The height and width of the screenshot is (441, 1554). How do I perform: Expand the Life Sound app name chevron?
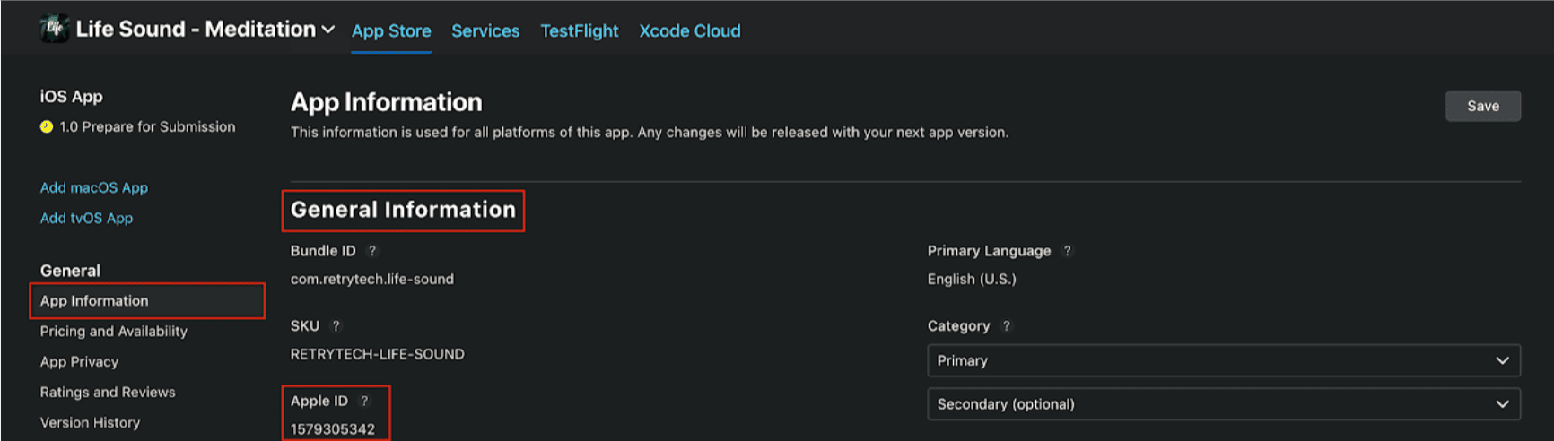click(328, 30)
